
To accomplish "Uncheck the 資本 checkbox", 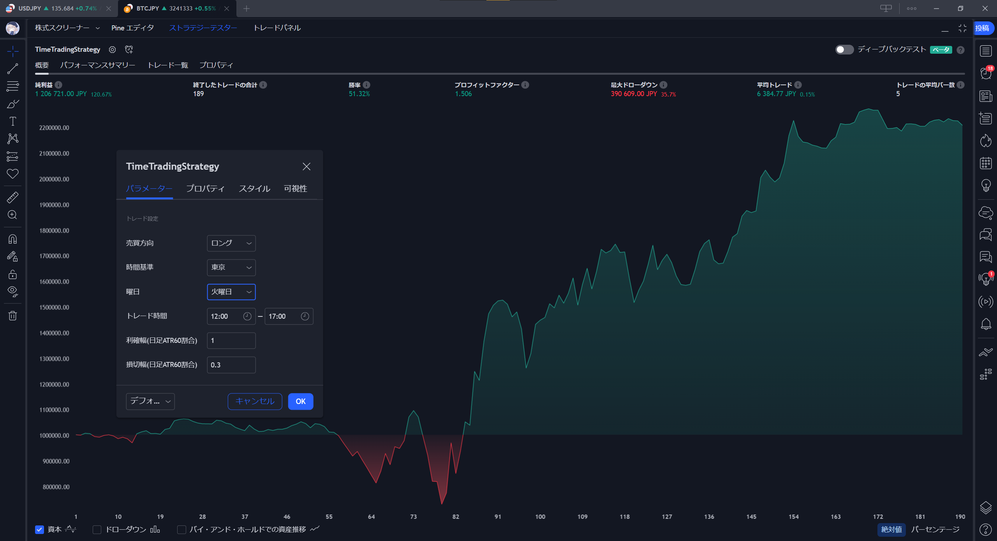I will tap(39, 529).
